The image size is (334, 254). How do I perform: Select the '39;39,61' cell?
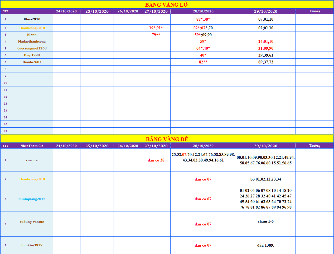pos(266,55)
